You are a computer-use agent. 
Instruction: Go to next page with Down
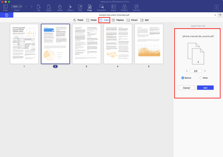(49, 8)
